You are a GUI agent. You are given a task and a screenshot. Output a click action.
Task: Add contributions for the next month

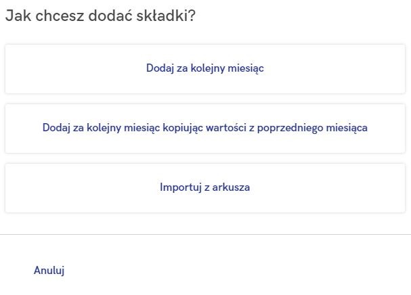point(205,69)
